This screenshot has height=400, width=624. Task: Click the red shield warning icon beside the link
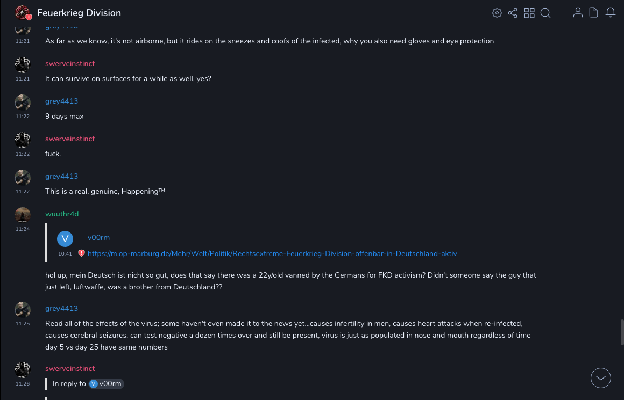click(81, 253)
